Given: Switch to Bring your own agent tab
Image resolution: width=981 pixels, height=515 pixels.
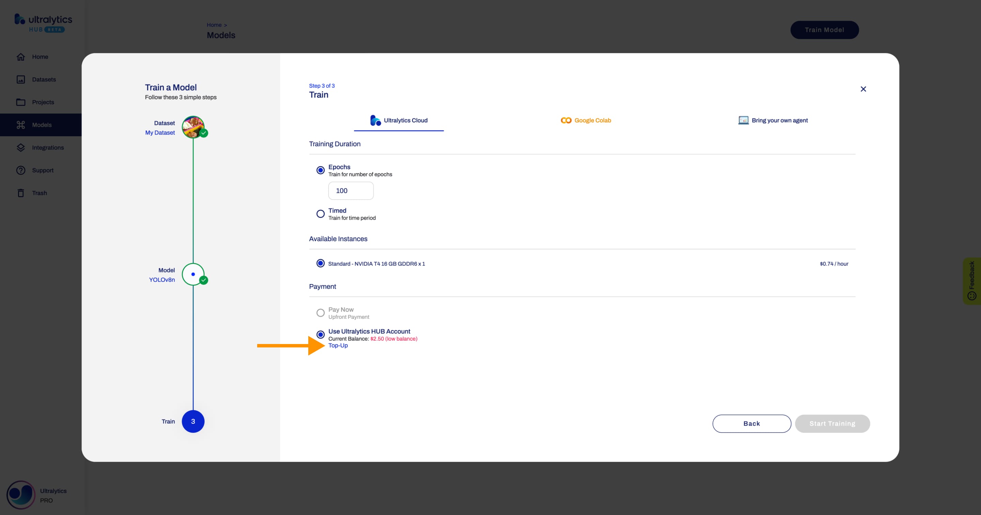Looking at the screenshot, I should (x=773, y=120).
